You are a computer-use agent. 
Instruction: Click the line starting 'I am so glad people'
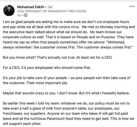[x=66, y=22]
